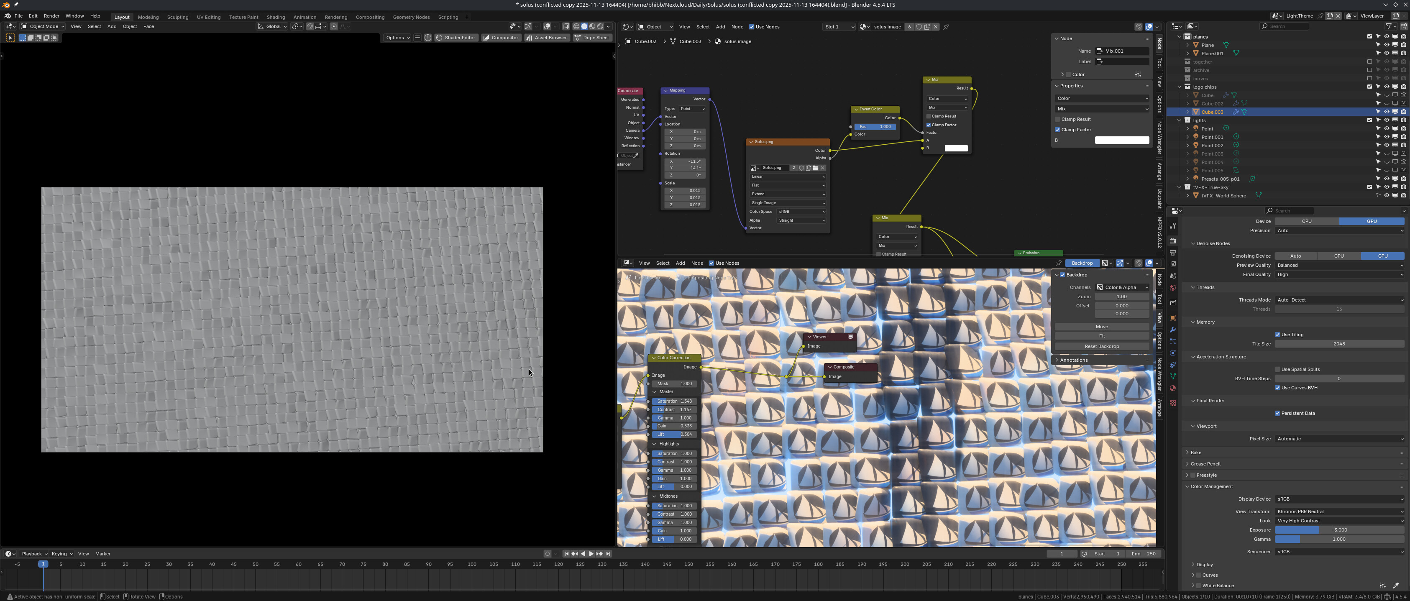Toggle X-ray in viewport header
This screenshot has height=601, width=1410.
(x=566, y=26)
